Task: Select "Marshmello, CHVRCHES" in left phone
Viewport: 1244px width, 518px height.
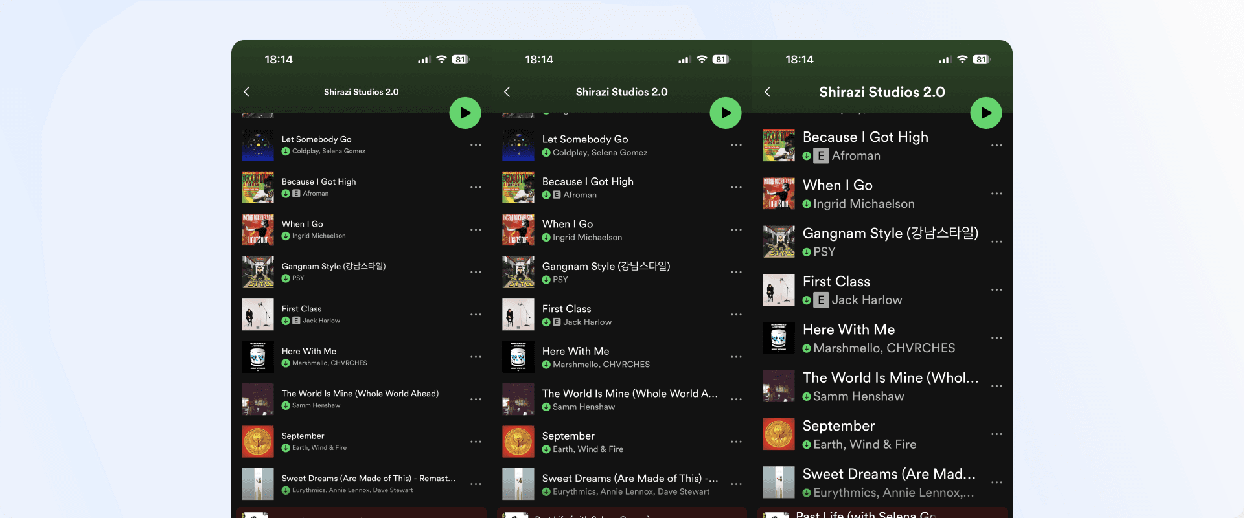Action: 329,363
